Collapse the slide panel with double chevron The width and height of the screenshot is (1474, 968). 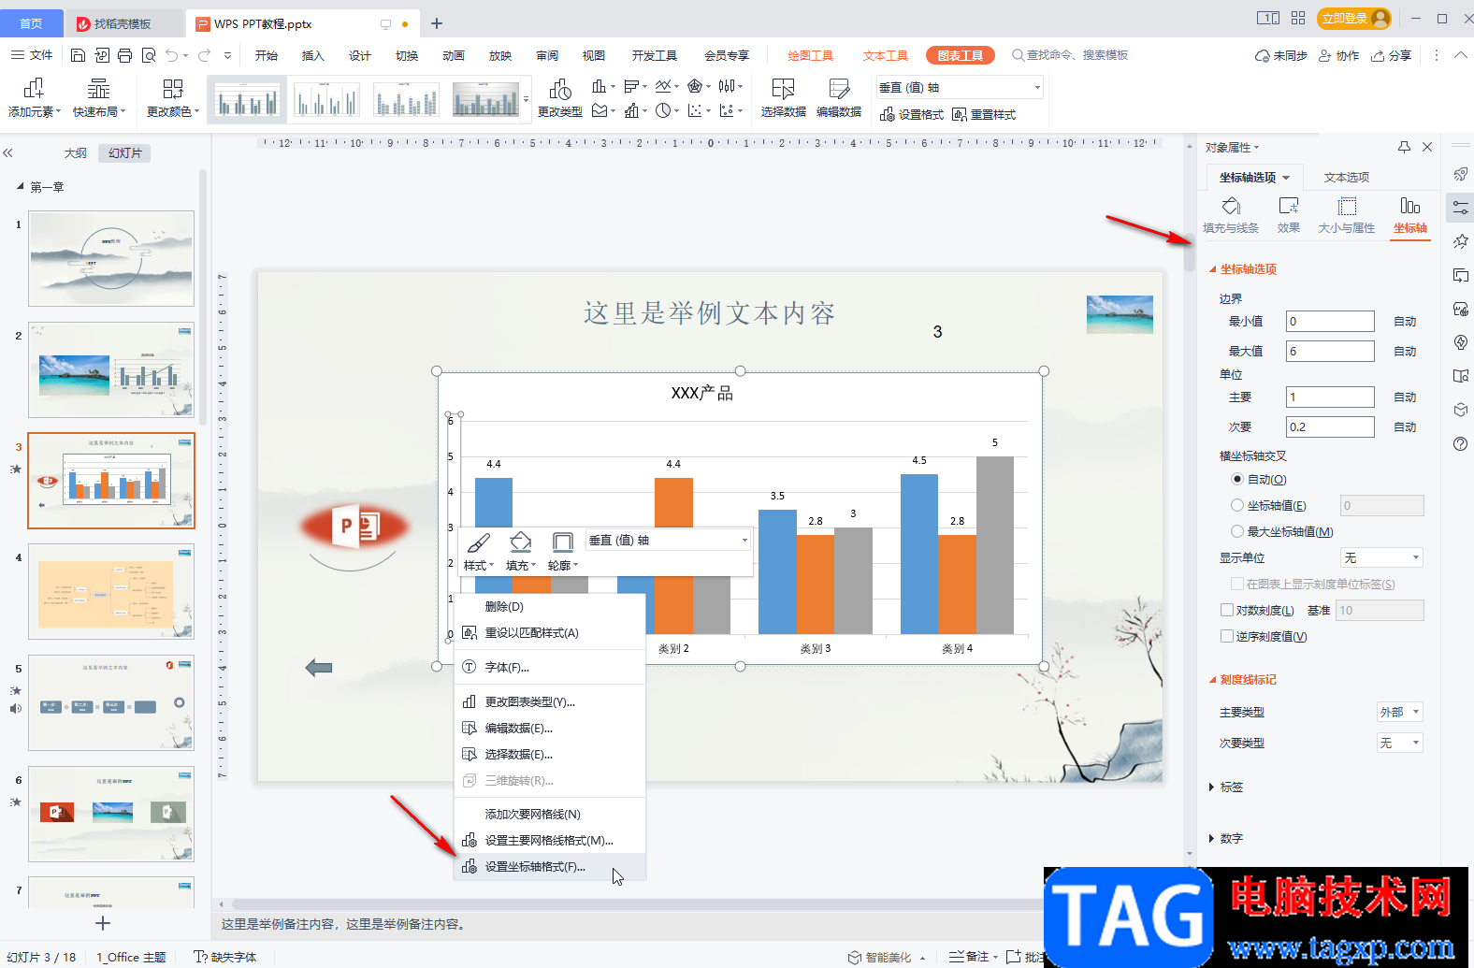point(7,152)
